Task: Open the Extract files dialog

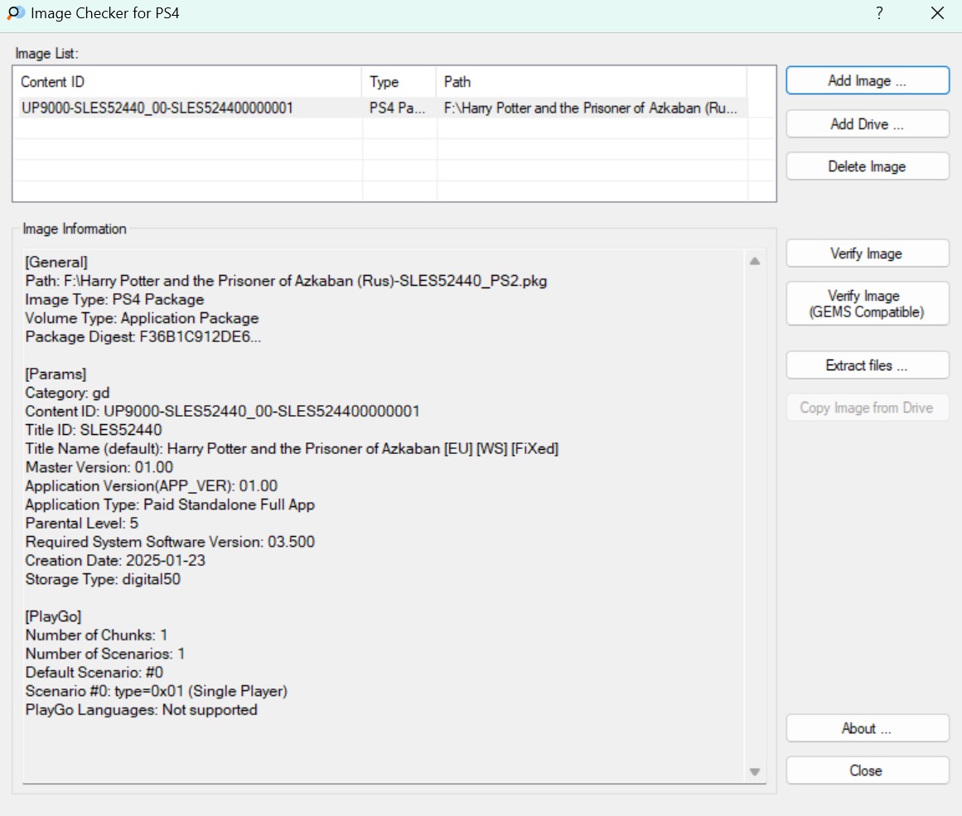Action: pos(867,365)
